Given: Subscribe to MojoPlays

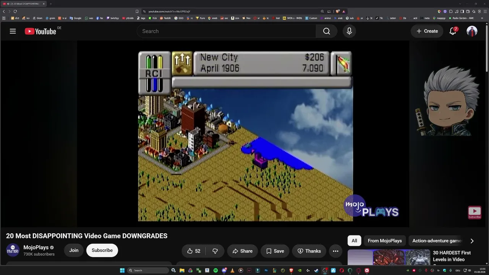Looking at the screenshot, I should [x=102, y=251].
